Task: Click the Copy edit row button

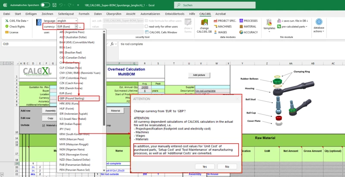Action: (50, 118)
